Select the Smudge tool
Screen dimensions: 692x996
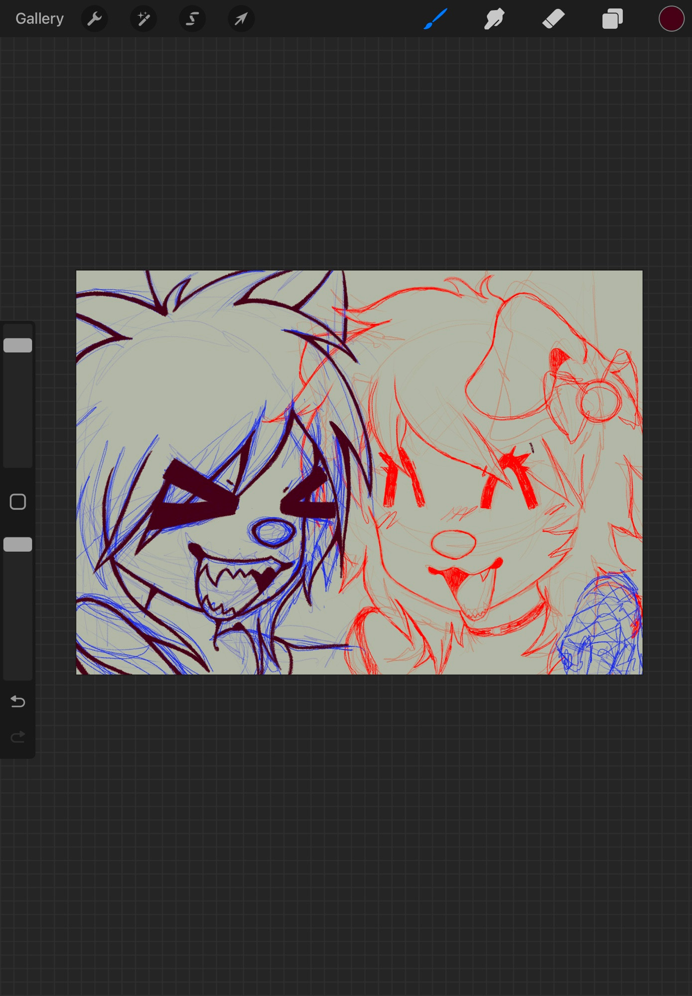pyautogui.click(x=494, y=19)
